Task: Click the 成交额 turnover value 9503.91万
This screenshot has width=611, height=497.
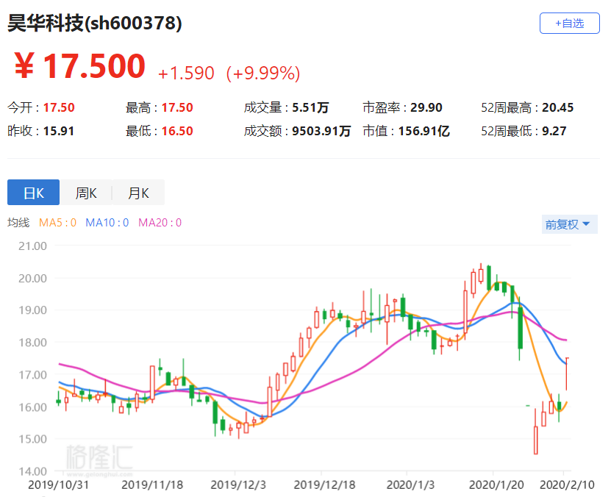Action: [x=321, y=131]
